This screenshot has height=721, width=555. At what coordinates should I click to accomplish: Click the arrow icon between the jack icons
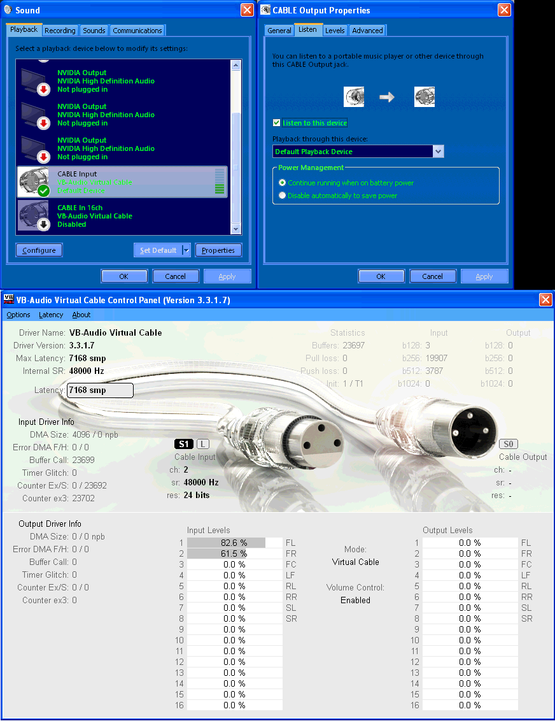pos(387,97)
